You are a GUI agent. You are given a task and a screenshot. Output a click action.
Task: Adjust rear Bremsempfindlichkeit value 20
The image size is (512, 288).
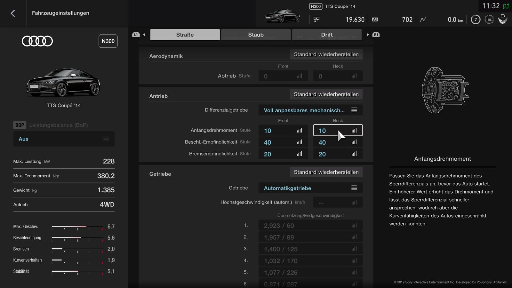338,154
